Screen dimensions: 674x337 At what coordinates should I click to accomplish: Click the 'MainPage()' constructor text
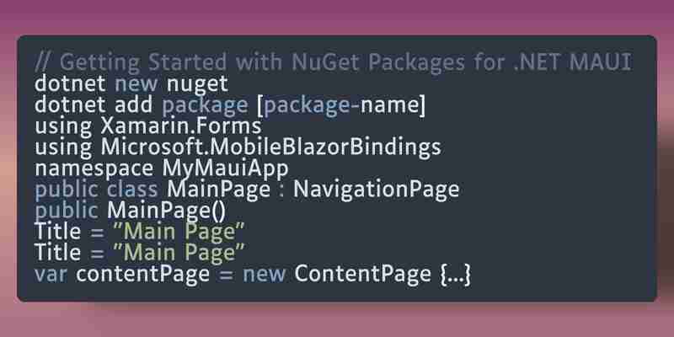(166, 211)
